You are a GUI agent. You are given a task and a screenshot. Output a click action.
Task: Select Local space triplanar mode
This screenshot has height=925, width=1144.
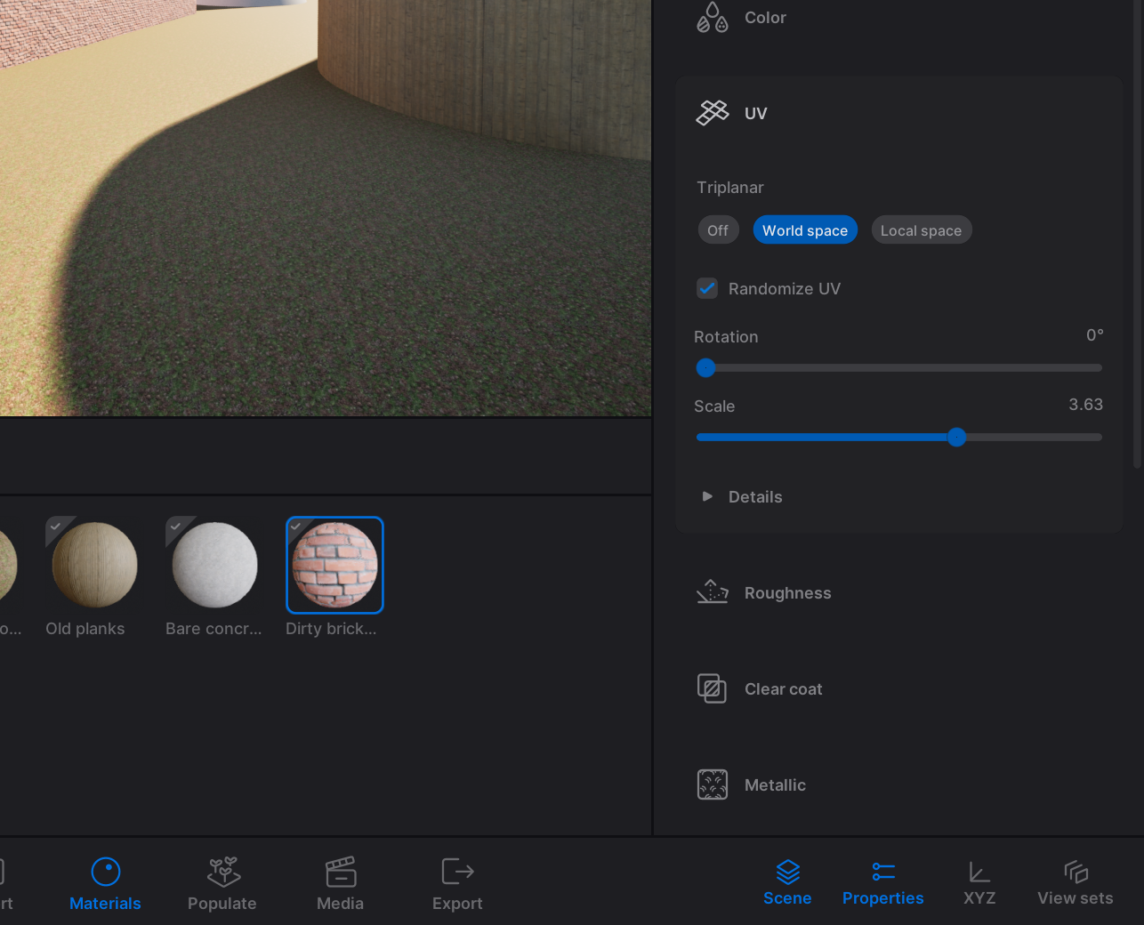pyautogui.click(x=921, y=230)
